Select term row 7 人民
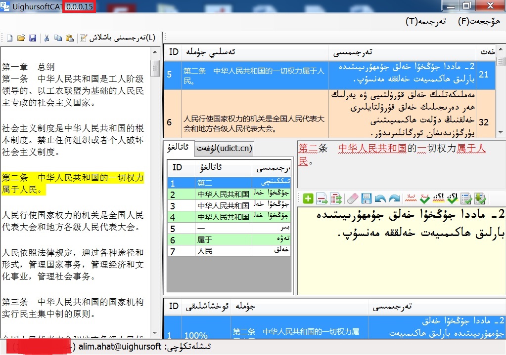Image resolution: width=506 pixels, height=355 pixels. coord(229,251)
